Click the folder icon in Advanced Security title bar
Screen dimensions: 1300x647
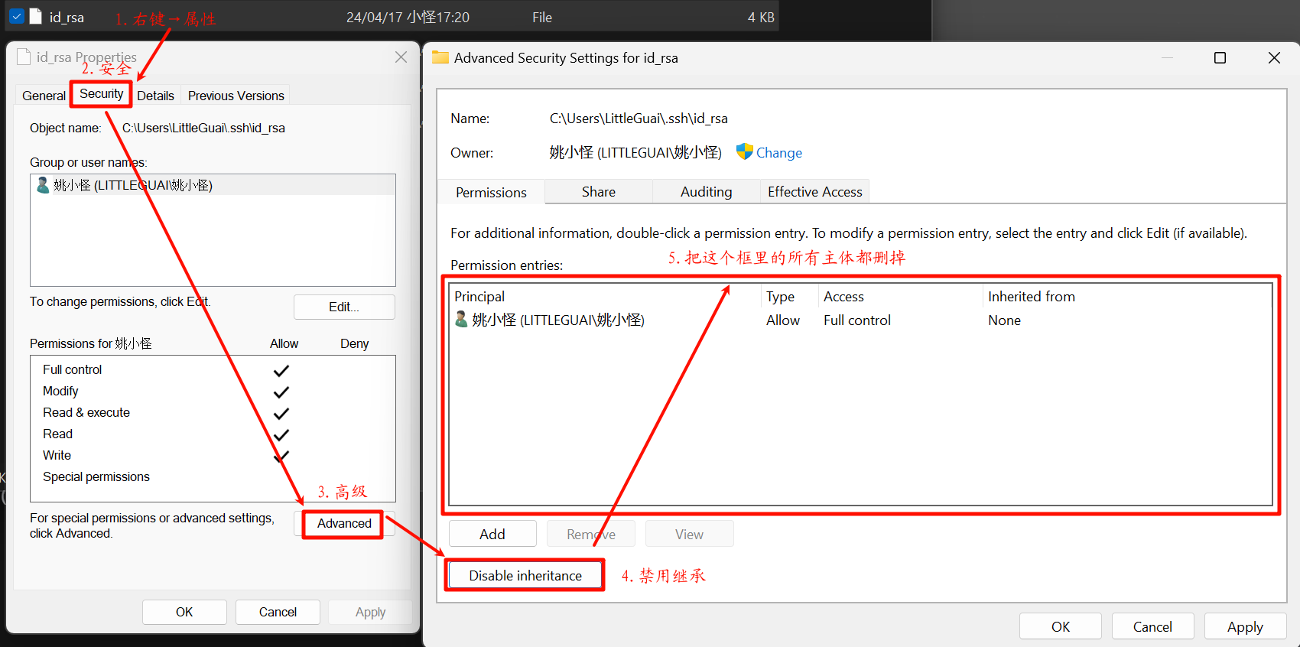[x=440, y=57]
